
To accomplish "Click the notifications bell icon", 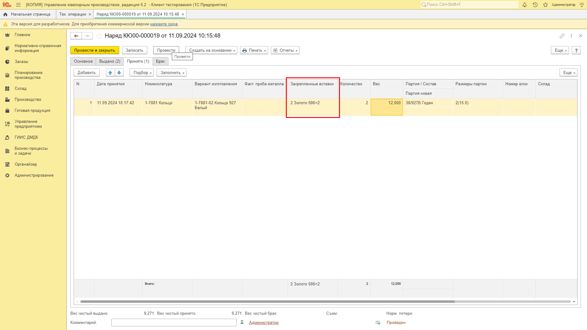I will click(525, 5).
